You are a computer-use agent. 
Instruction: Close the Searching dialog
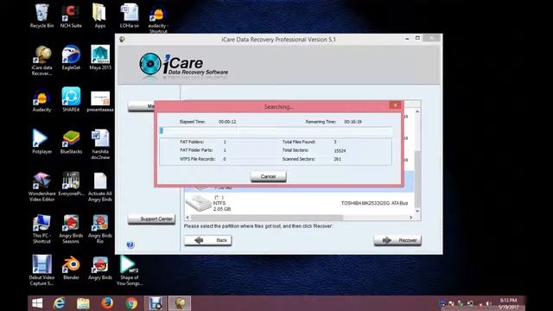[396, 105]
